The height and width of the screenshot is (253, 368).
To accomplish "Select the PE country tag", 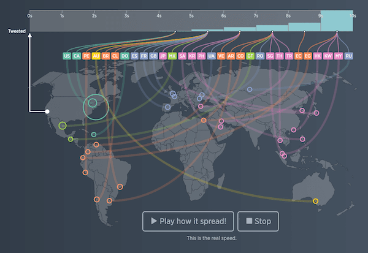I will point(86,56).
